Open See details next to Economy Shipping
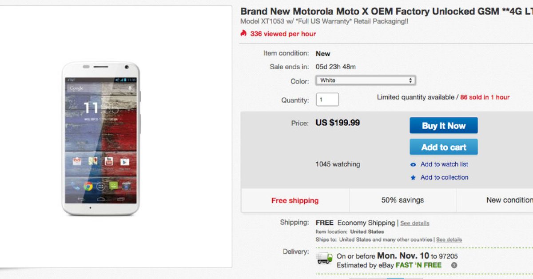This screenshot has height=279, width=533. click(x=414, y=223)
